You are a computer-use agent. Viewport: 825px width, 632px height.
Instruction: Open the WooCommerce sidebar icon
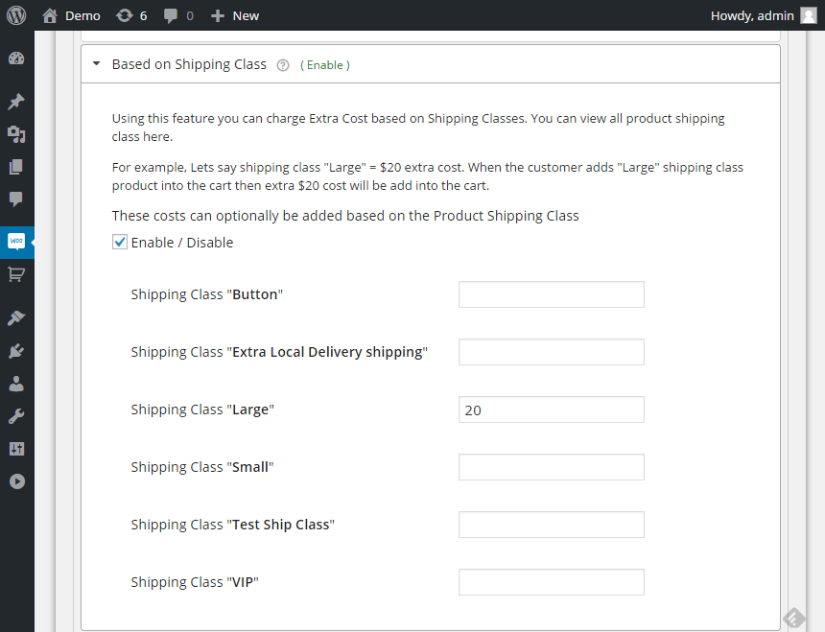point(16,242)
